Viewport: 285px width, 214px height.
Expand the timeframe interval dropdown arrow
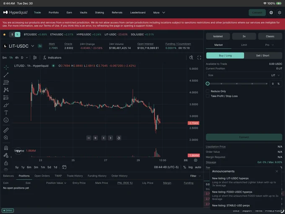pyautogui.click(x=27, y=57)
